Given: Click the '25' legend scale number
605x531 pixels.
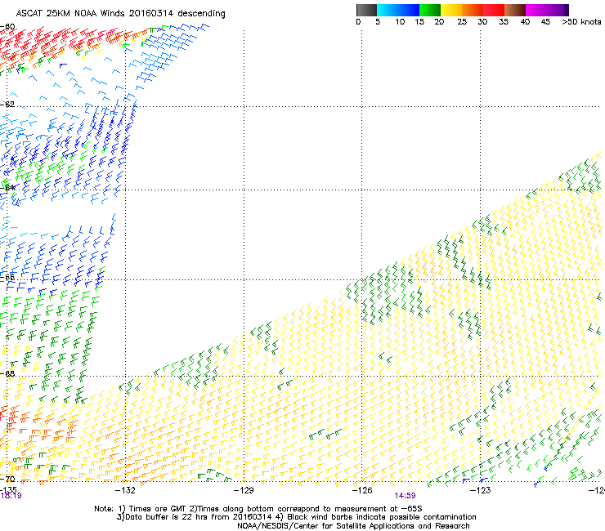Looking at the screenshot, I should pyautogui.click(x=462, y=22).
